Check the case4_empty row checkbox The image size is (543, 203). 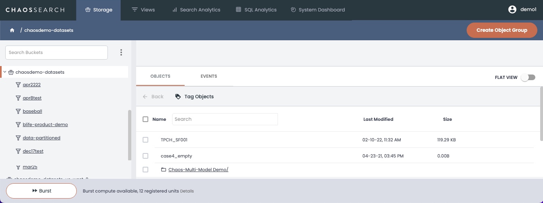click(145, 156)
